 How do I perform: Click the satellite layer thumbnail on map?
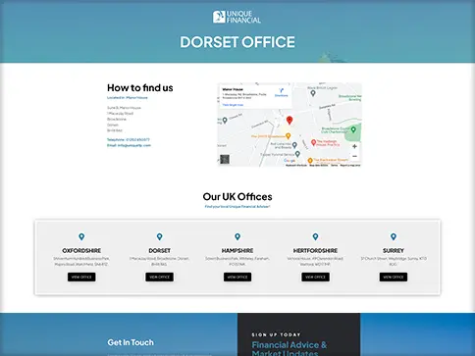pyautogui.click(x=225, y=159)
